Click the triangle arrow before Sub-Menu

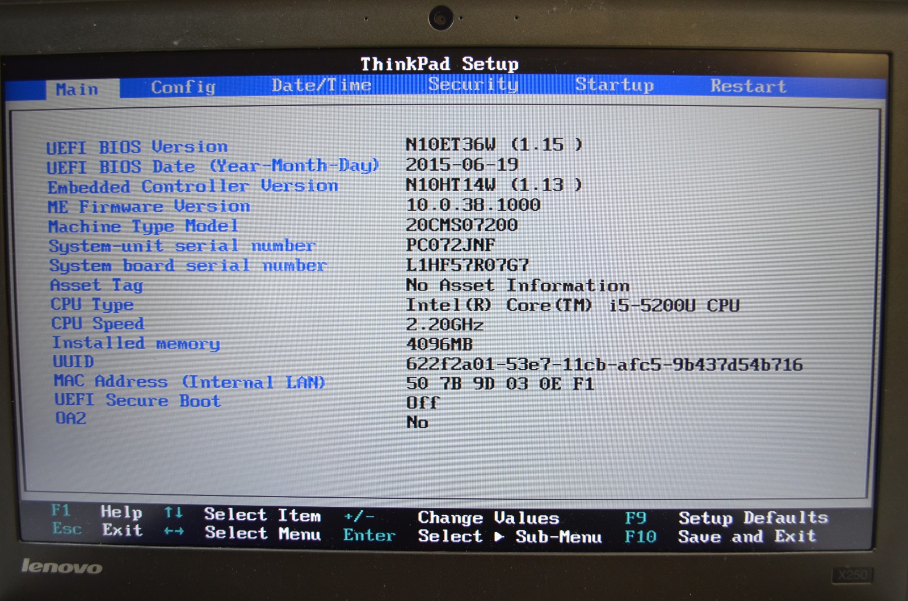(499, 536)
